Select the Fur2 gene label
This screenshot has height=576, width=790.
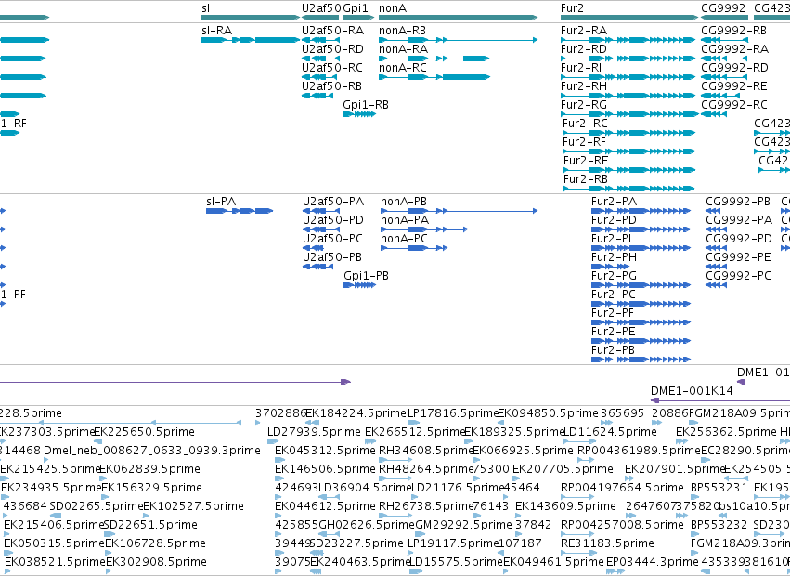pos(572,8)
